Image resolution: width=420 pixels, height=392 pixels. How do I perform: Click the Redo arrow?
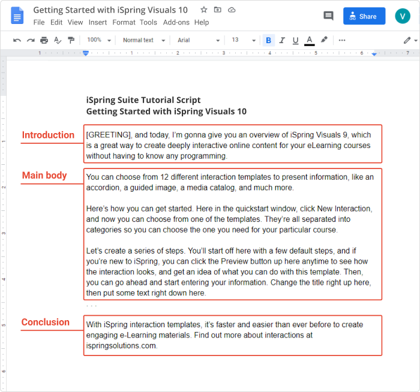(31, 40)
